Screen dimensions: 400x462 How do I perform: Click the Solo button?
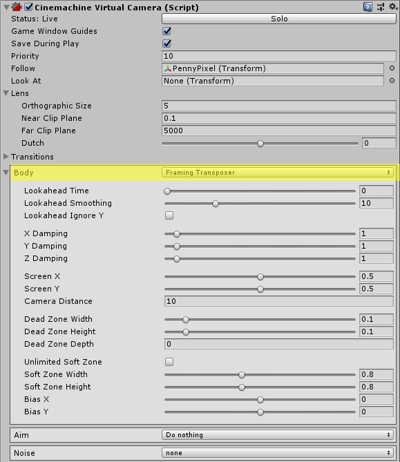click(x=279, y=19)
